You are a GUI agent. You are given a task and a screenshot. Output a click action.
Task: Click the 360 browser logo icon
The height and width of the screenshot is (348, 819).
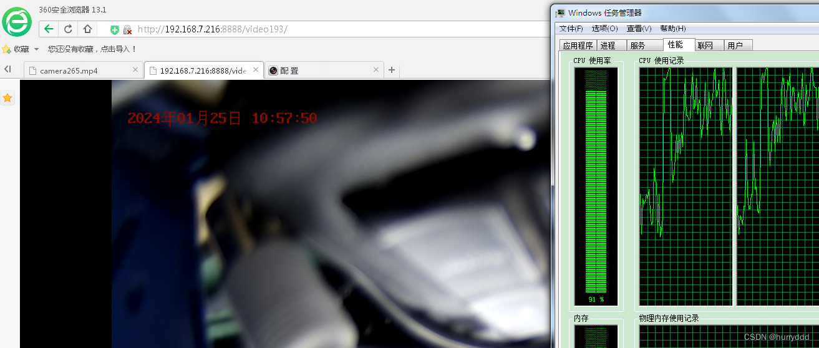(17, 22)
